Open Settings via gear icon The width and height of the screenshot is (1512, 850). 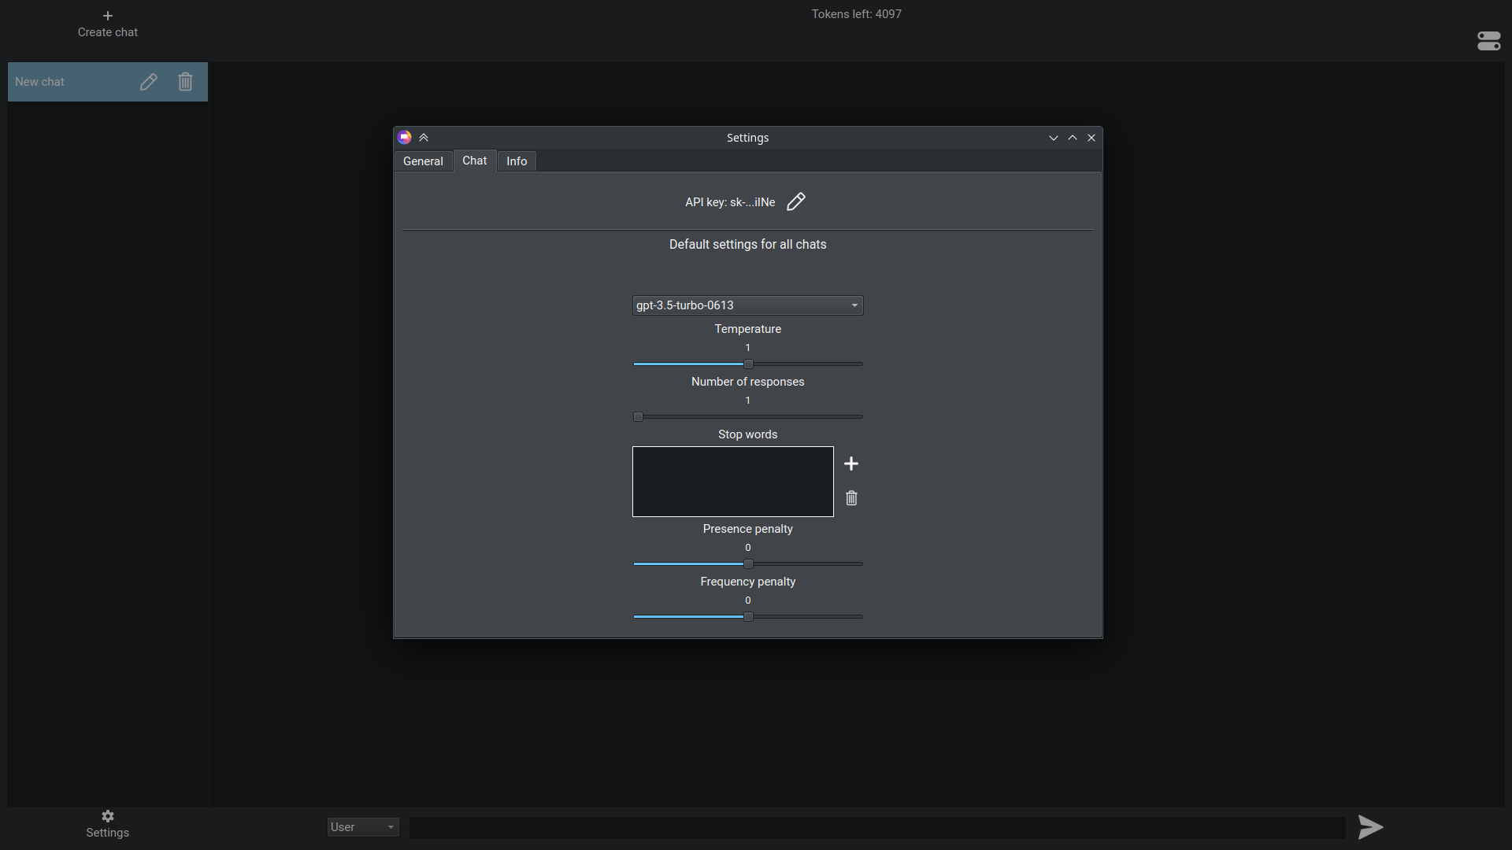[x=108, y=816]
